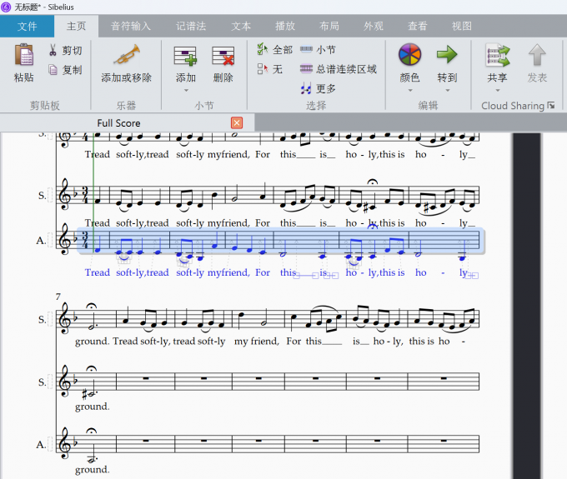
Task: Expand the Share dropdown arrow
Action: pyautogui.click(x=498, y=90)
